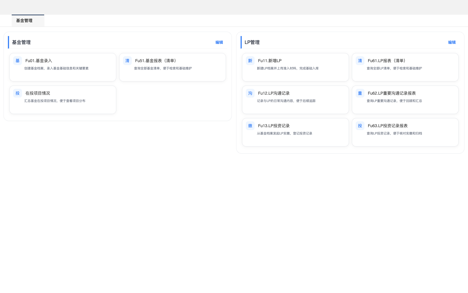Click the Fu13.LP投资记录 description text
The image size is (468, 293).
point(284,133)
